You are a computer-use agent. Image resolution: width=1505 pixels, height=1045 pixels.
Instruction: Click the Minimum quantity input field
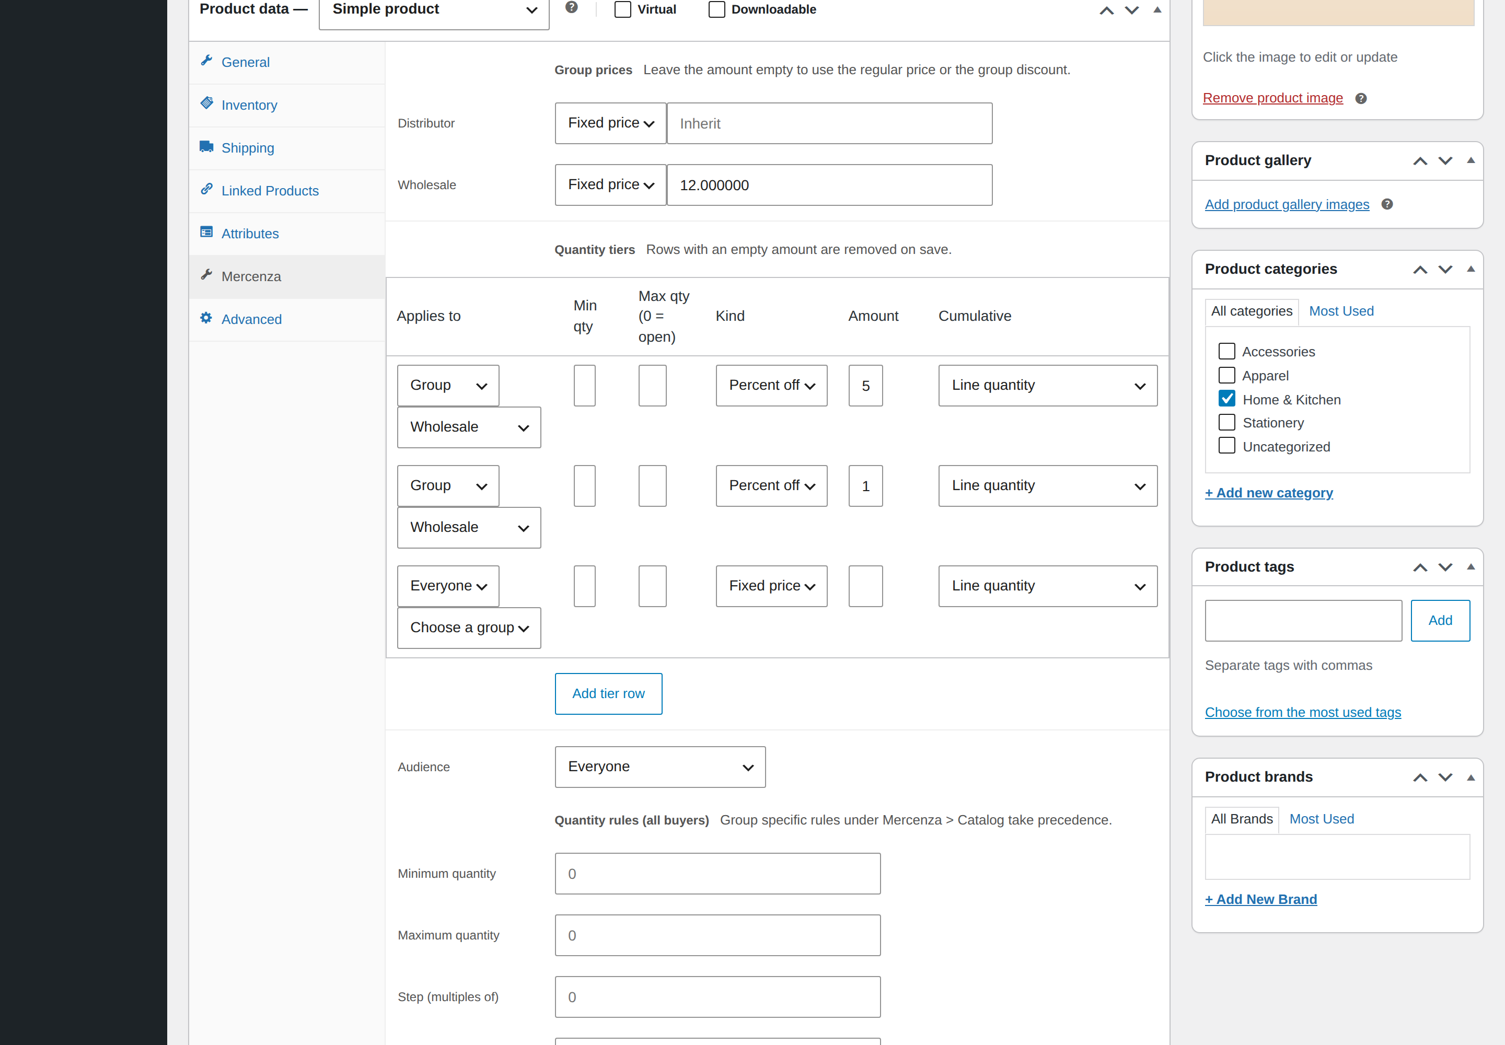718,874
